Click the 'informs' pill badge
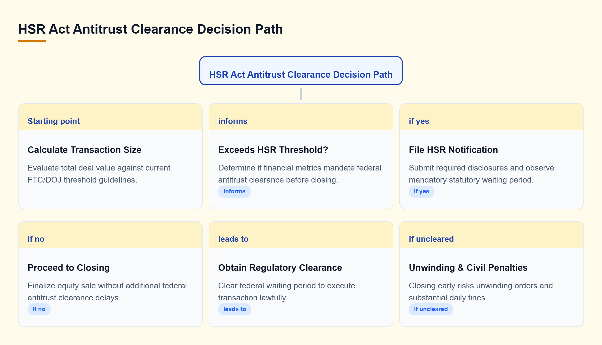602x345 pixels. tap(235, 191)
